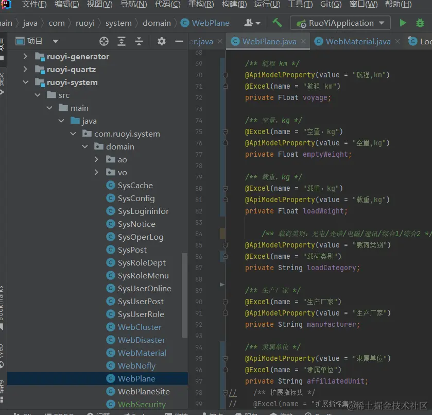Select WebDisaster class in tree
The width and height of the screenshot is (432, 415).
[x=141, y=340]
